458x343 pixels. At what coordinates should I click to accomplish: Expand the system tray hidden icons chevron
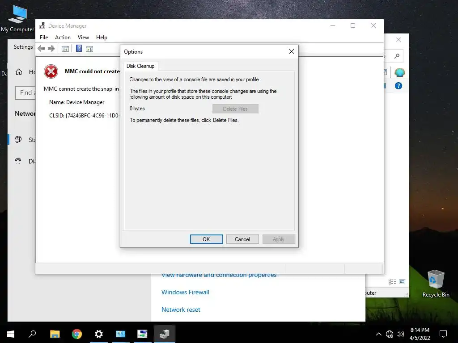click(378, 334)
